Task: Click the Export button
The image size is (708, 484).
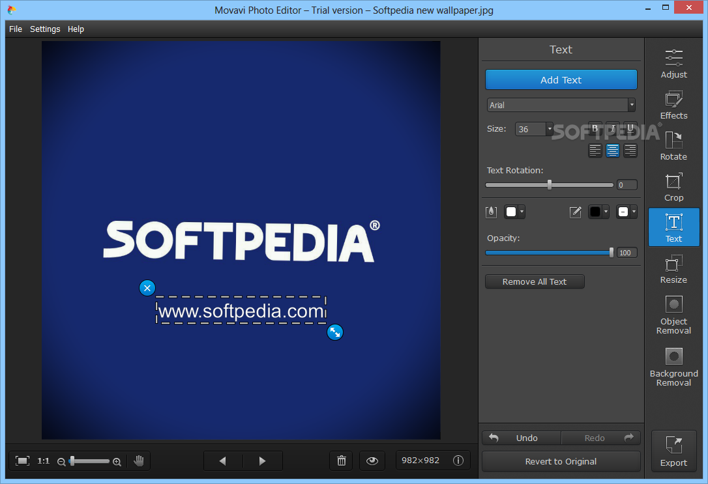Action: point(673,451)
